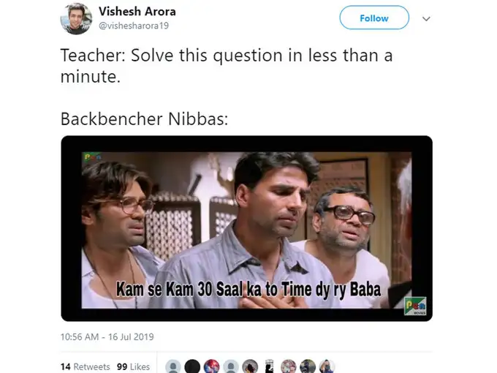Open the black-and-white square liker avatar
Screen dimensions: 497x373
[x=270, y=366]
